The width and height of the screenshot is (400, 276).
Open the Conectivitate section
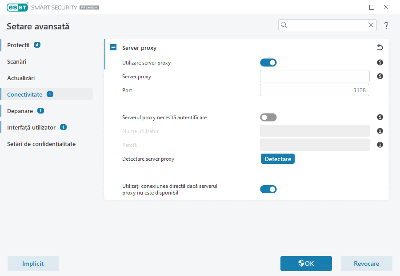pyautogui.click(x=24, y=94)
